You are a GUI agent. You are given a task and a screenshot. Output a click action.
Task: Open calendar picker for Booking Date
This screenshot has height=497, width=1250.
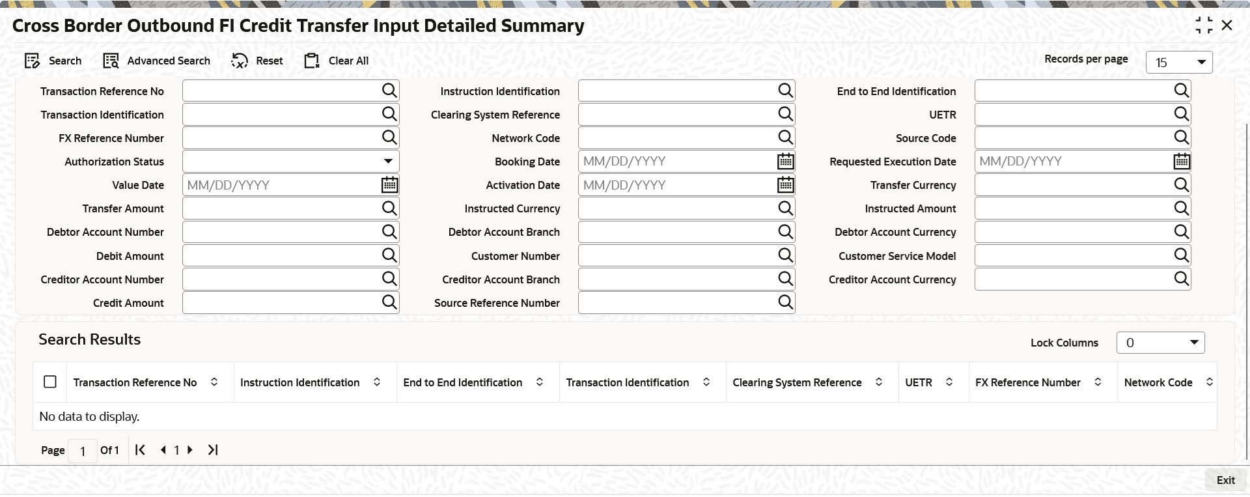tap(786, 161)
